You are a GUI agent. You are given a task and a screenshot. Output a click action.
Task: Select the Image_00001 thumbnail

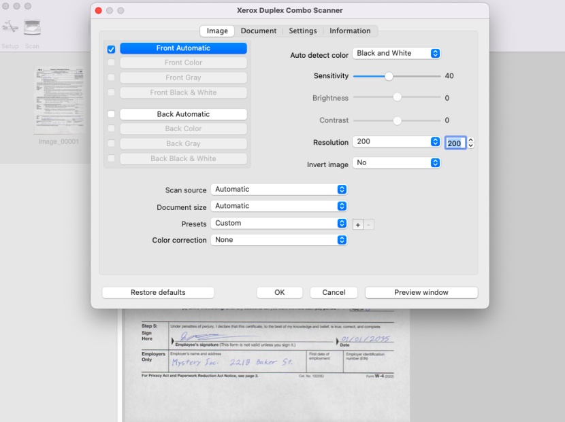[59, 99]
